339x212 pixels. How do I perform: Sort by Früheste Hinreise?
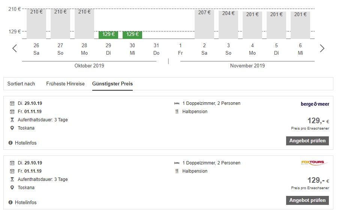pos(65,84)
